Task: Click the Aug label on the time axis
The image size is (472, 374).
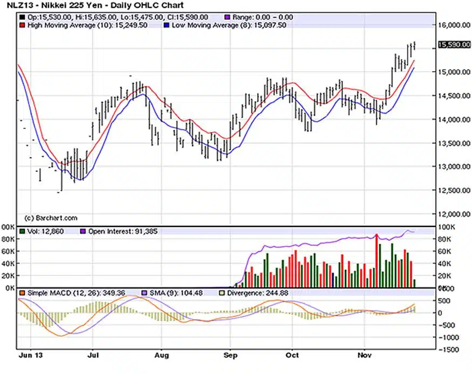Action: 161,356
